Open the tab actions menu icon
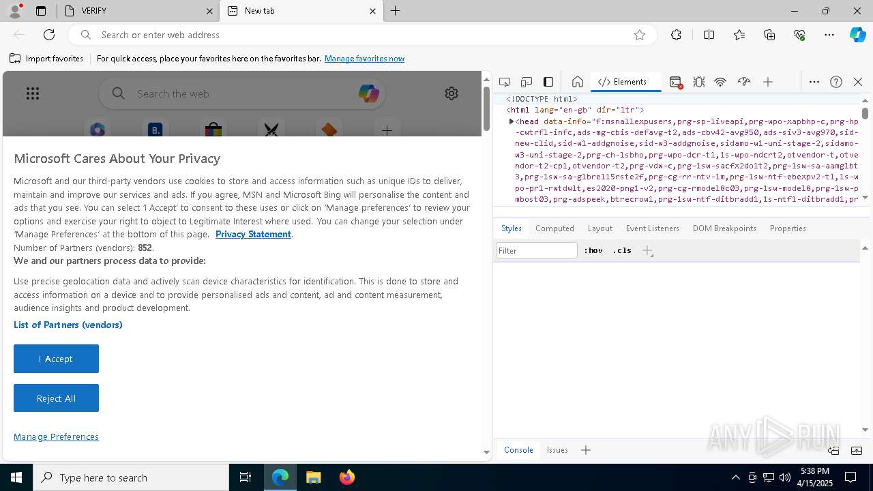 point(41,11)
